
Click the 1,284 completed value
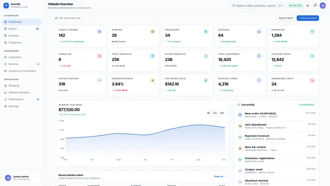pos(276,35)
